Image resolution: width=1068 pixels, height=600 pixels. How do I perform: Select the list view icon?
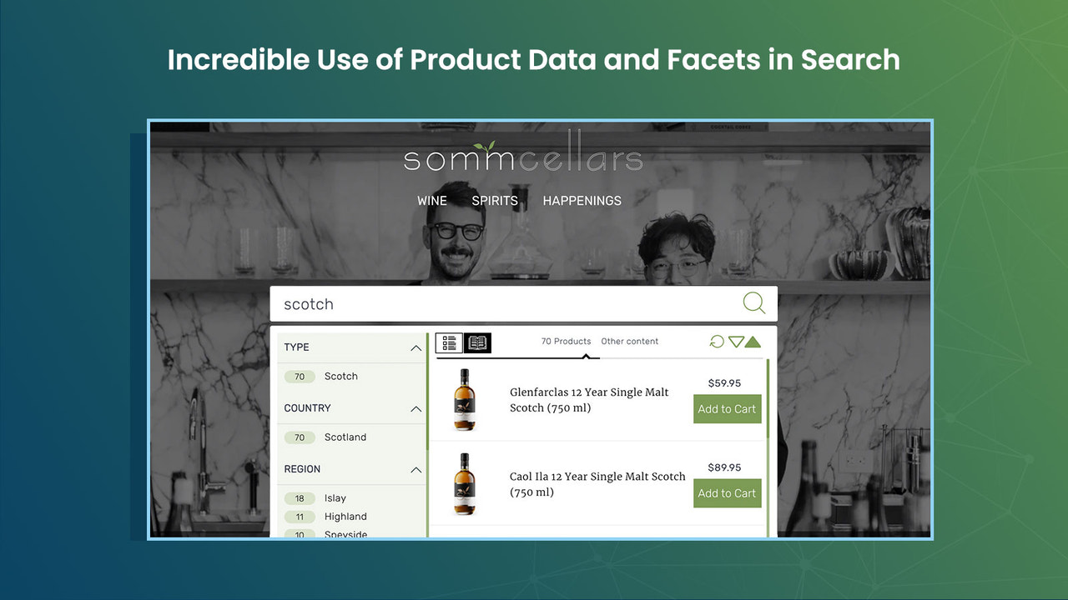[449, 342]
